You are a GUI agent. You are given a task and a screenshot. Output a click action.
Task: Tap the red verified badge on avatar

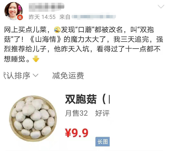(x=20, y=17)
